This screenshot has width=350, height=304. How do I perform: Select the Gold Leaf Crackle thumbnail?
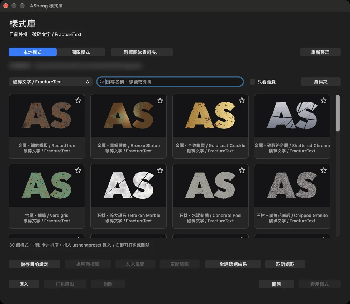[x=210, y=116]
